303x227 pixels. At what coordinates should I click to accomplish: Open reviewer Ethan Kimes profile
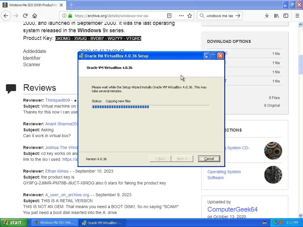pyautogui.click(x=57, y=171)
